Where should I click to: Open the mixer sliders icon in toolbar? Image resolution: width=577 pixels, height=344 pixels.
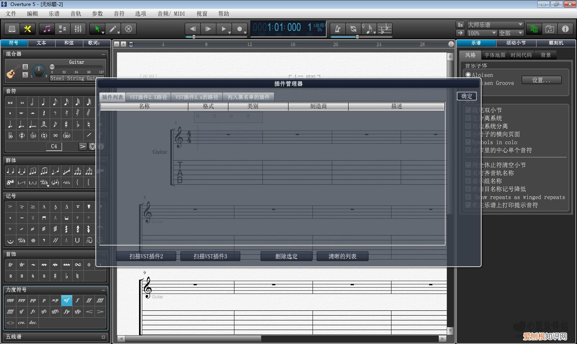pyautogui.click(x=78, y=29)
